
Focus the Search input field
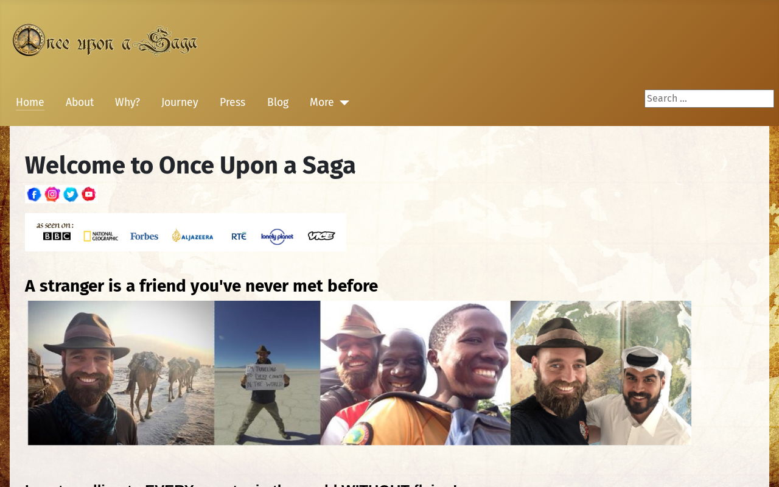[x=709, y=99]
